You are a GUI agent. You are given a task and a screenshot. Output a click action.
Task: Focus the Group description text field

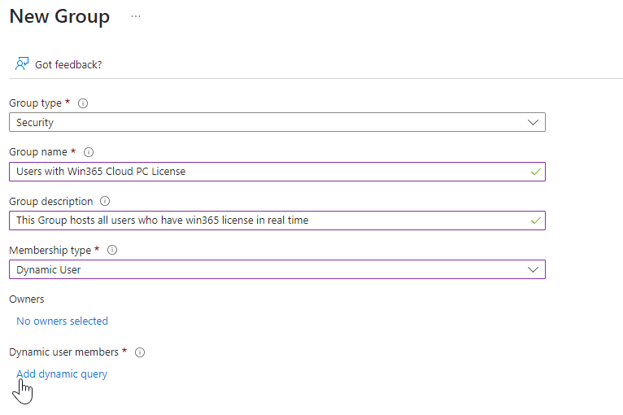(268, 221)
